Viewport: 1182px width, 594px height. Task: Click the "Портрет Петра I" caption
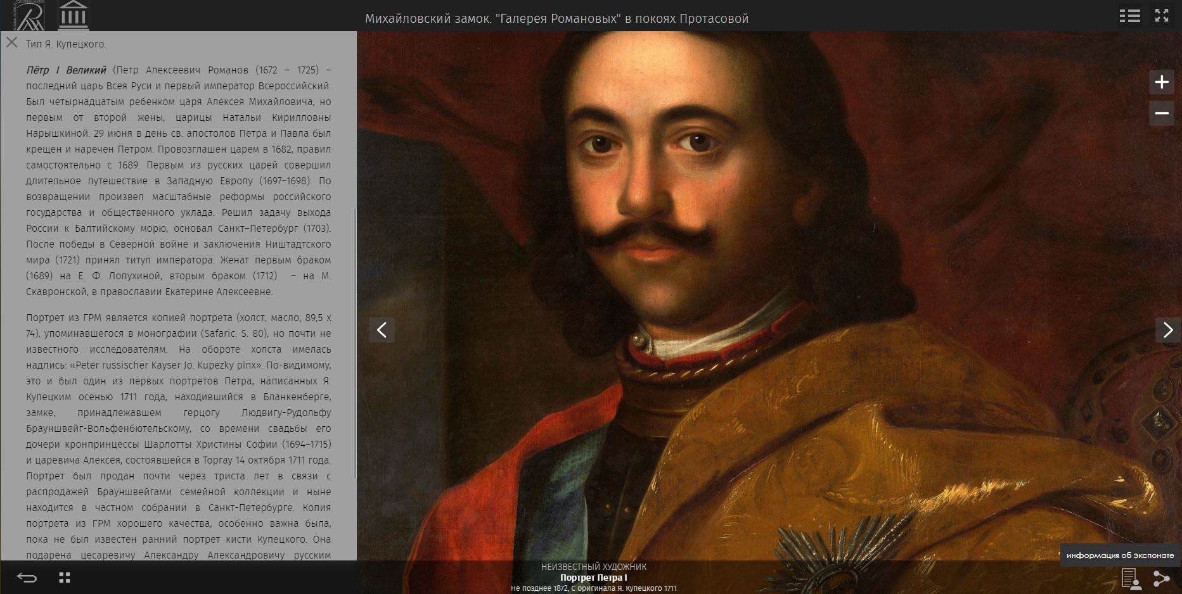593,578
